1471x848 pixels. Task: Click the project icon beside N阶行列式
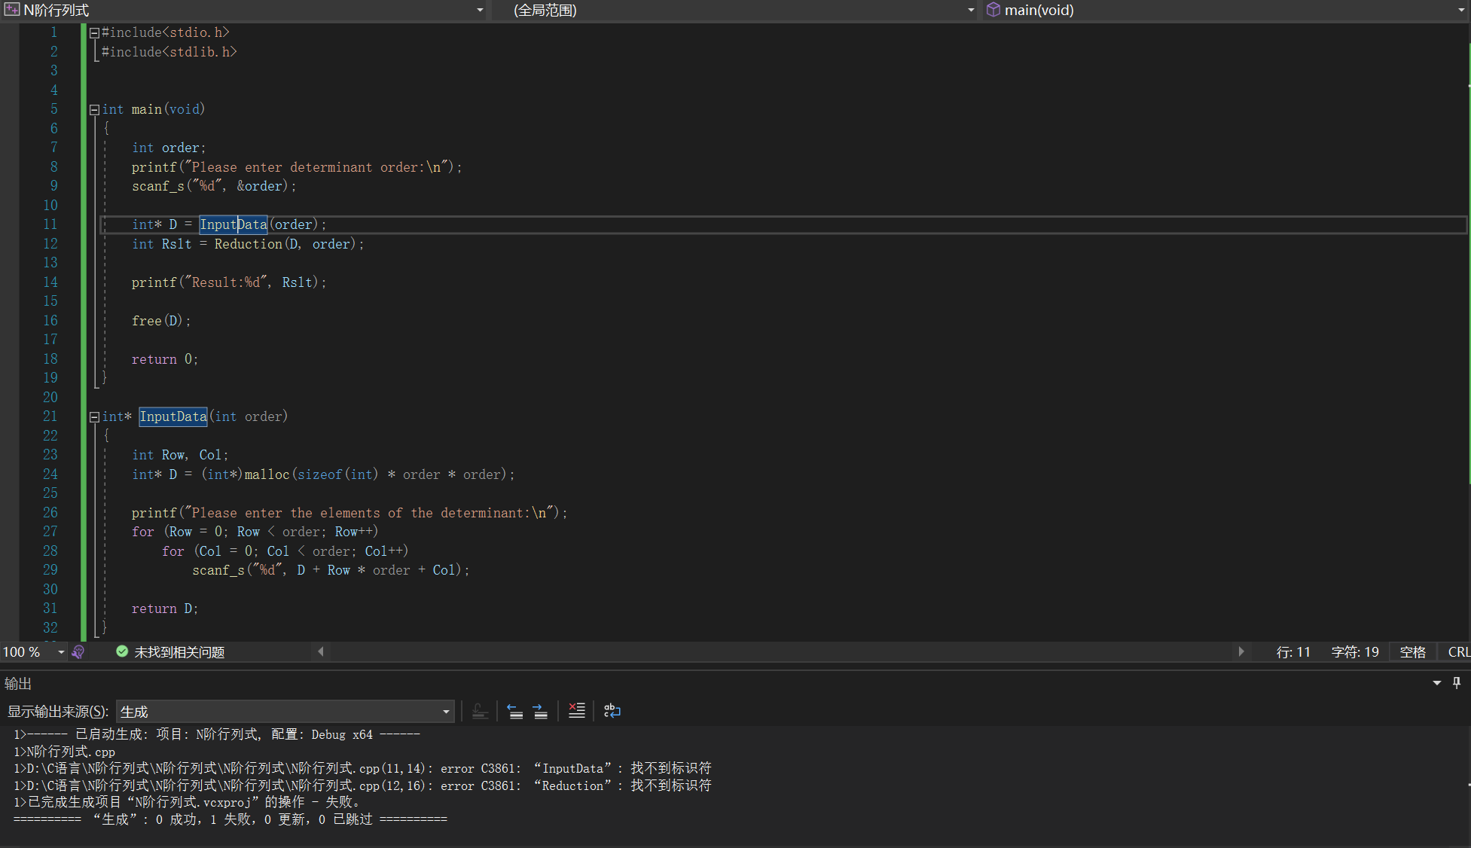tap(12, 10)
